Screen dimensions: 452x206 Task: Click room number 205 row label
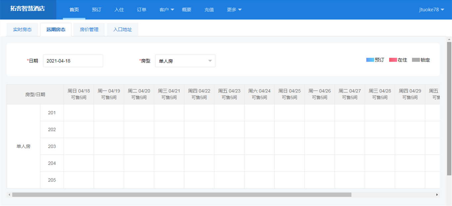click(52, 180)
